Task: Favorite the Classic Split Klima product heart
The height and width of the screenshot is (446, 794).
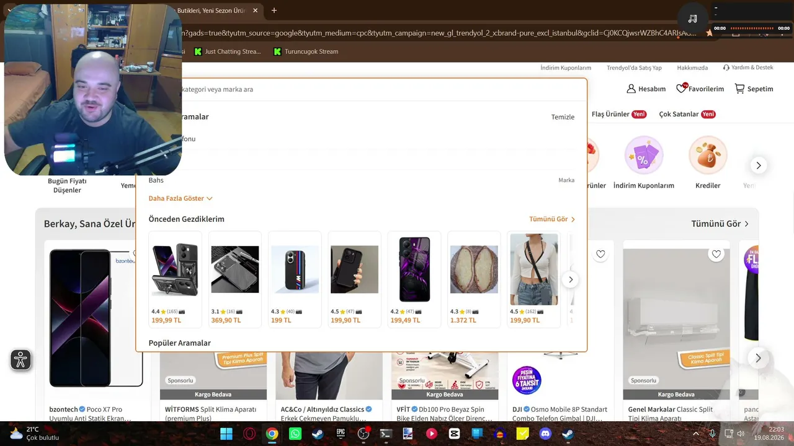Action: pos(716,254)
